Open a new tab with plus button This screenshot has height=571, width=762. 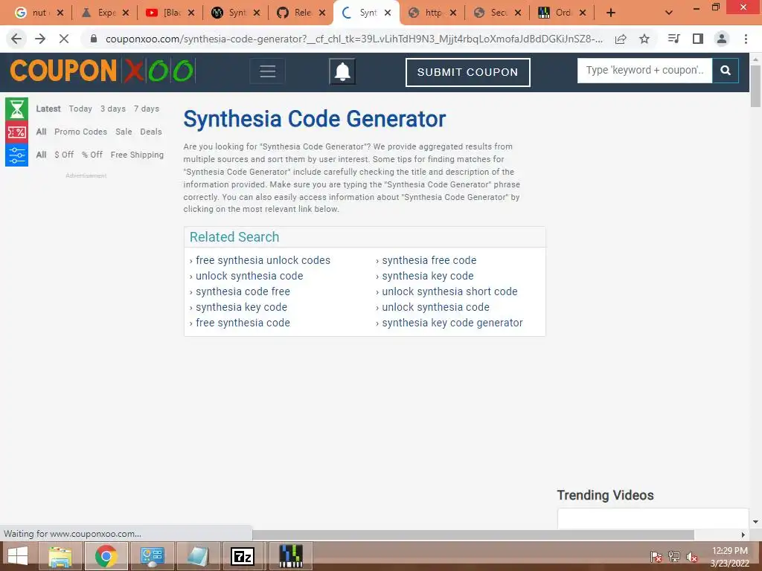pos(611,13)
